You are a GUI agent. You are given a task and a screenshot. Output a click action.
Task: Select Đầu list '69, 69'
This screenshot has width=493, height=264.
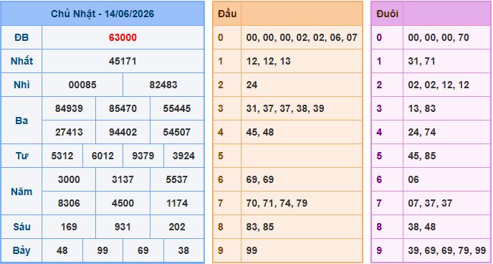tap(259, 179)
